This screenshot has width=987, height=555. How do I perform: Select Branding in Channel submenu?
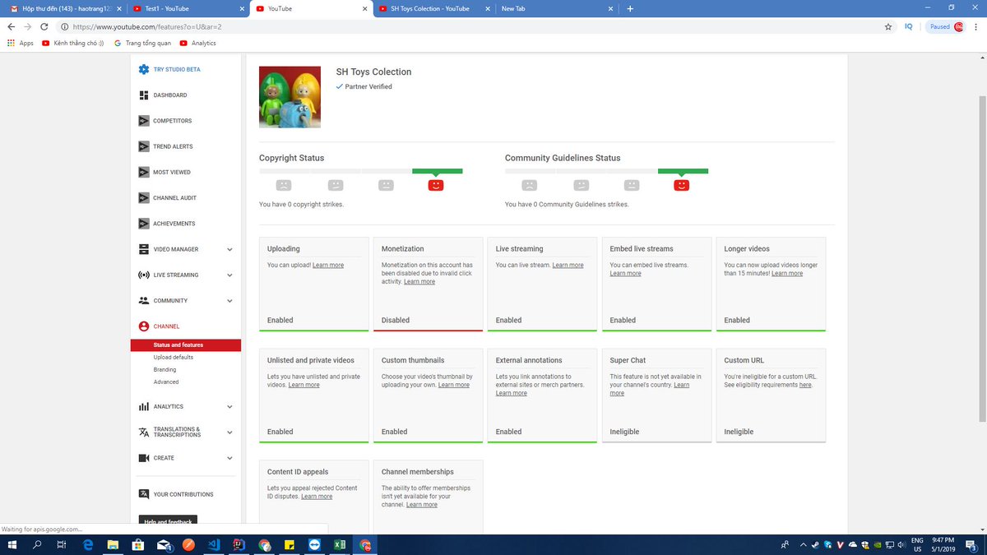[x=164, y=370]
